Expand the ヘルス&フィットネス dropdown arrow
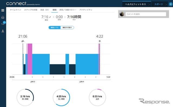The height and width of the screenshot is (107, 173). (150, 5)
